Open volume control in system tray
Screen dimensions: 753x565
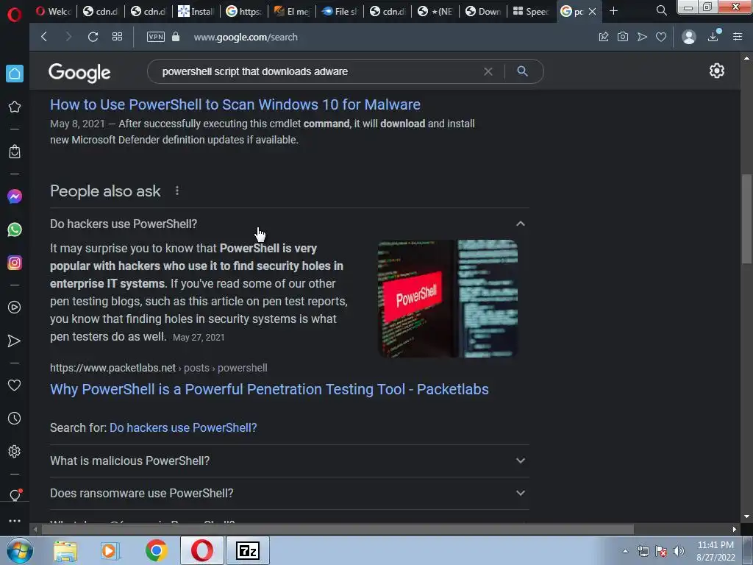click(x=679, y=551)
